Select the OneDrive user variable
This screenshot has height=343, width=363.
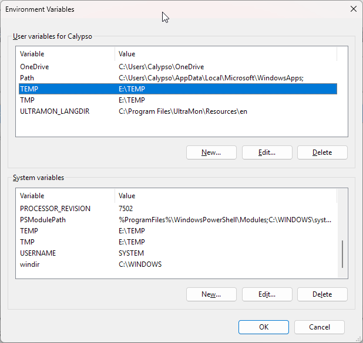coord(178,67)
